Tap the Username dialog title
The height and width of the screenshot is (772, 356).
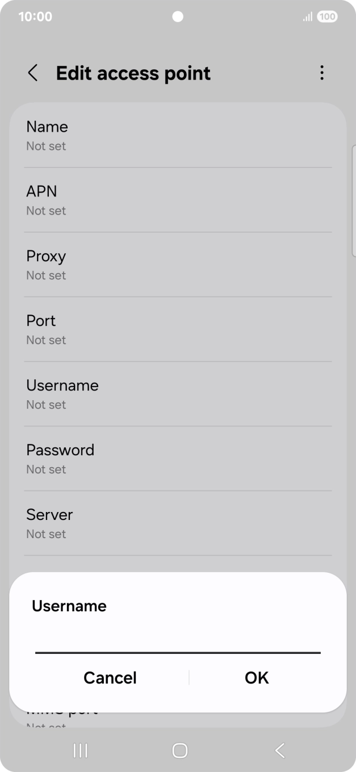click(x=69, y=606)
